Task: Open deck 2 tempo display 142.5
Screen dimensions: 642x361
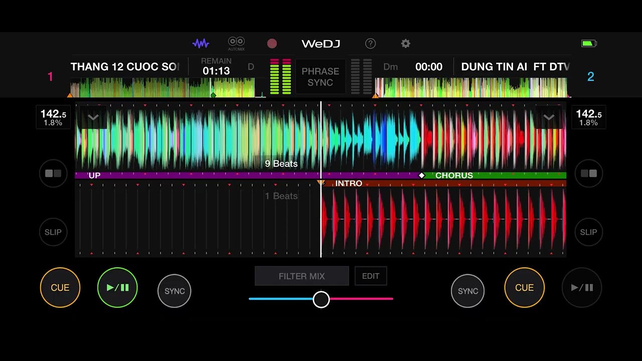Action: coord(589,118)
